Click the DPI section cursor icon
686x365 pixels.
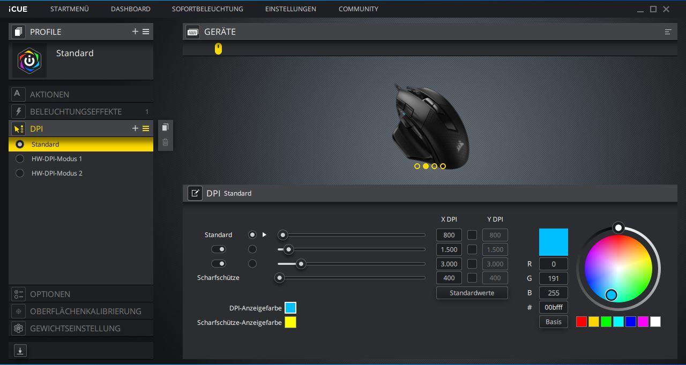pos(18,128)
